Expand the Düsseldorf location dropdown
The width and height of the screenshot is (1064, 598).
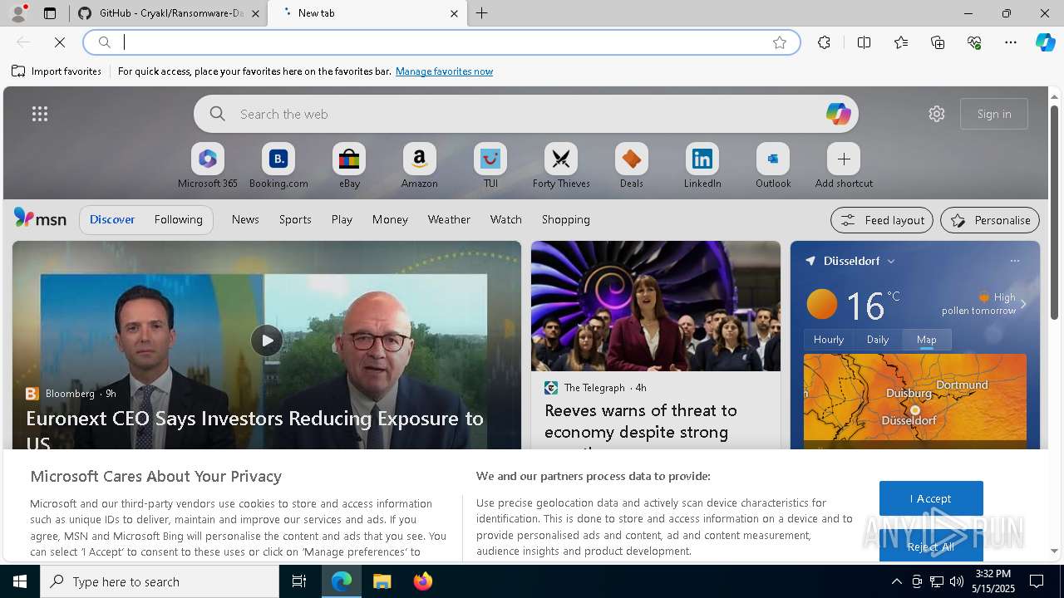[891, 261]
